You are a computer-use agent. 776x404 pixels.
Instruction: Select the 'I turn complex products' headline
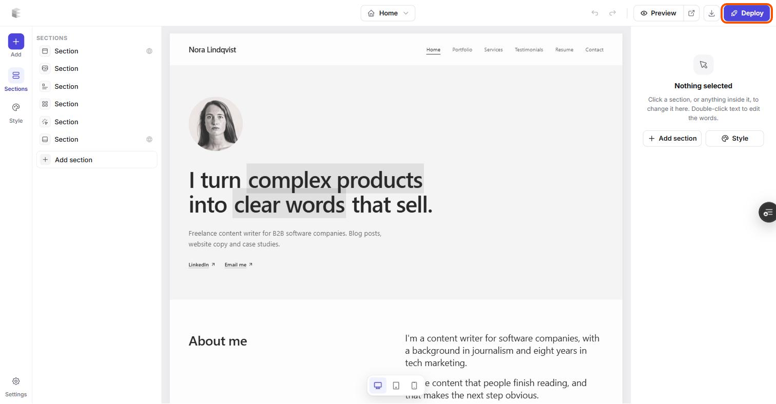pos(311,192)
